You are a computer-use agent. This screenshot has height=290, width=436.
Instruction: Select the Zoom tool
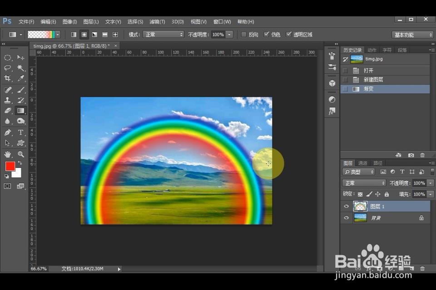20,154
